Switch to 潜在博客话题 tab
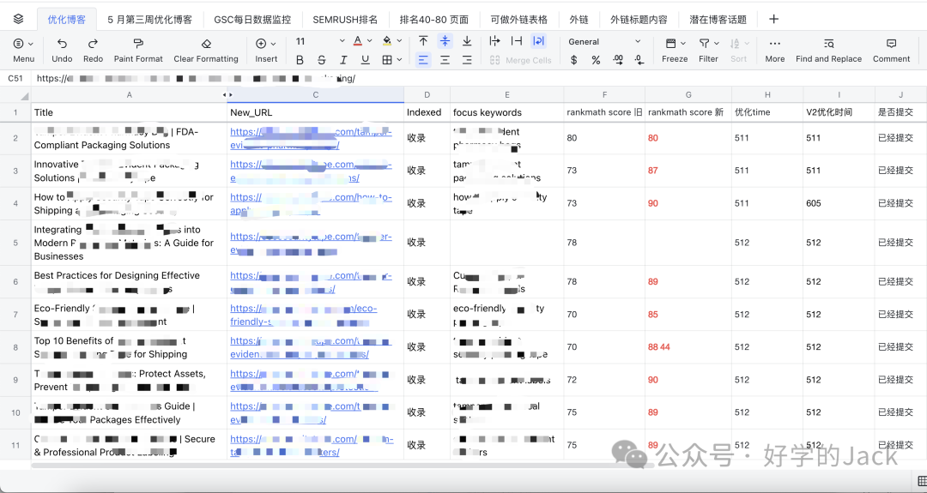927x493 pixels. (x=718, y=20)
